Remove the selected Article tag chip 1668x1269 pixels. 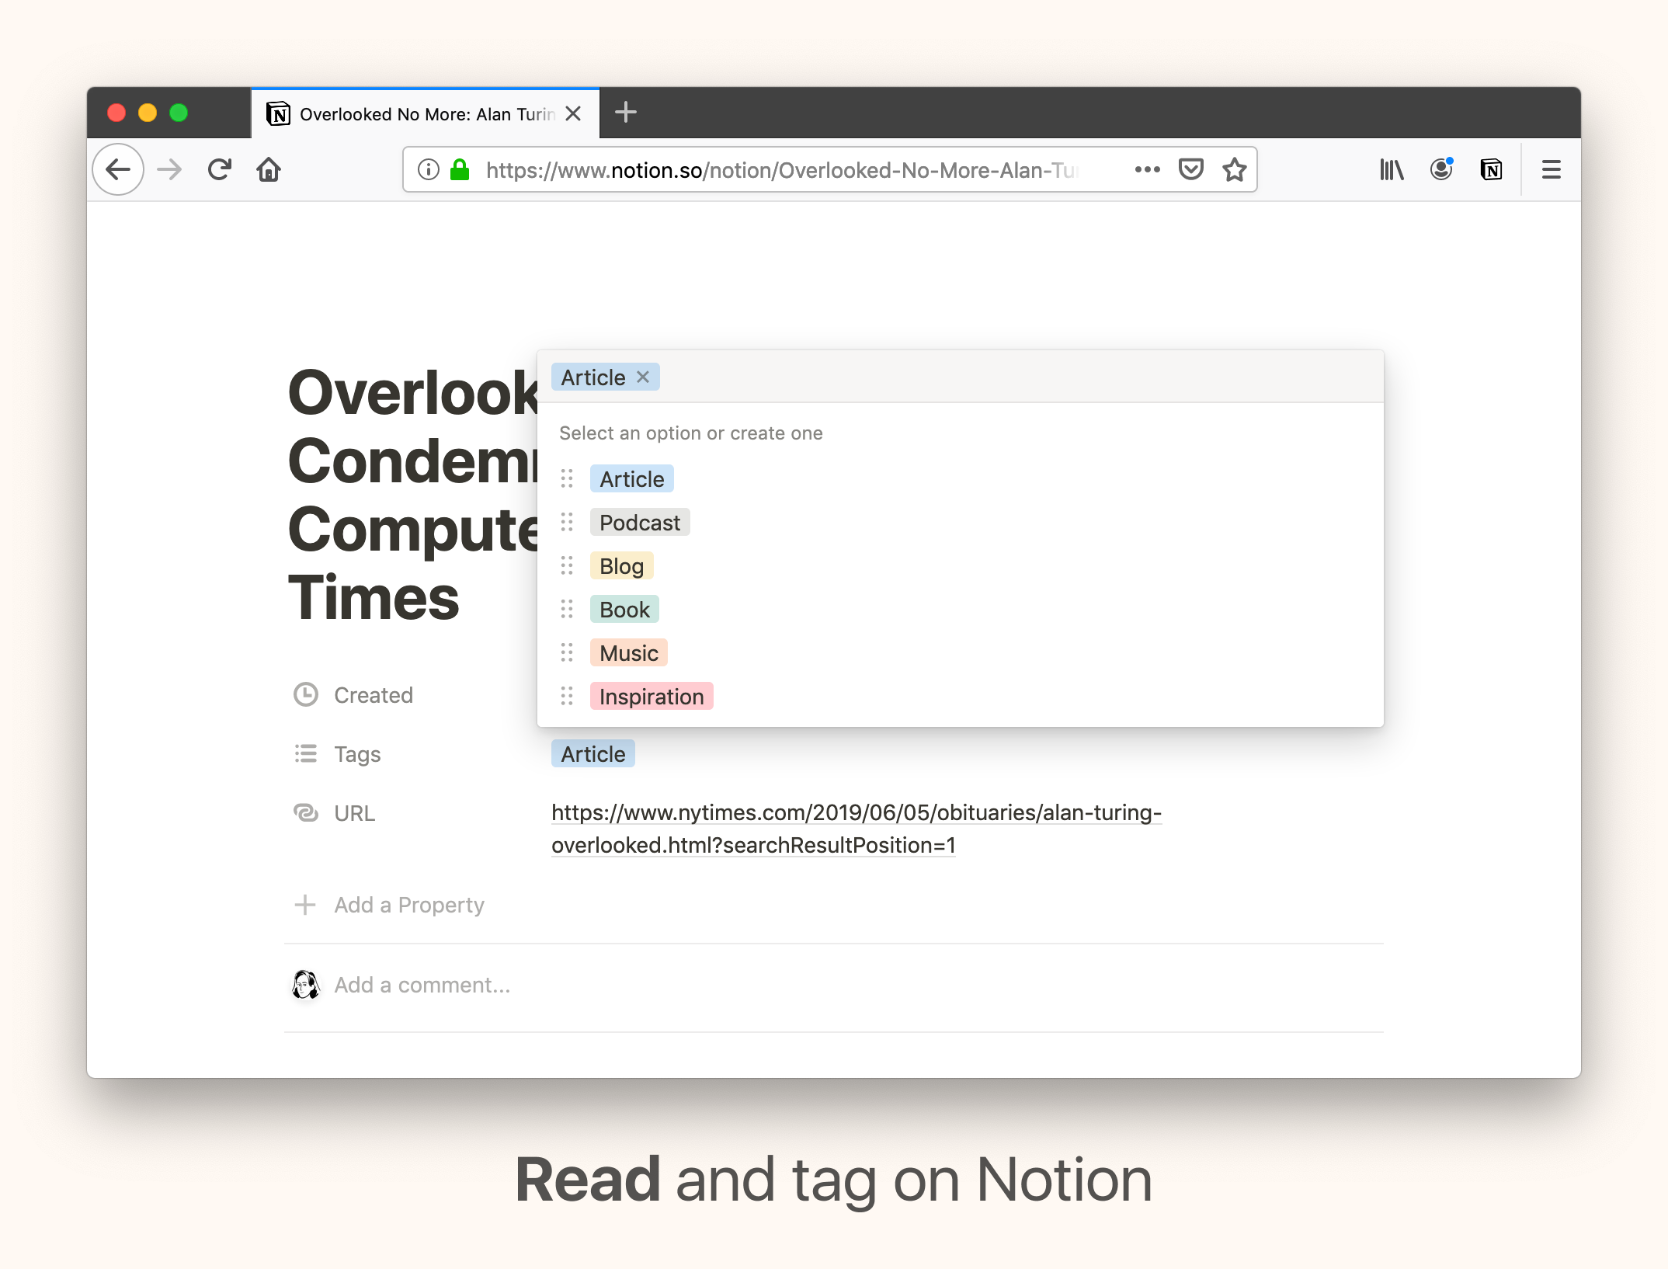click(x=643, y=377)
